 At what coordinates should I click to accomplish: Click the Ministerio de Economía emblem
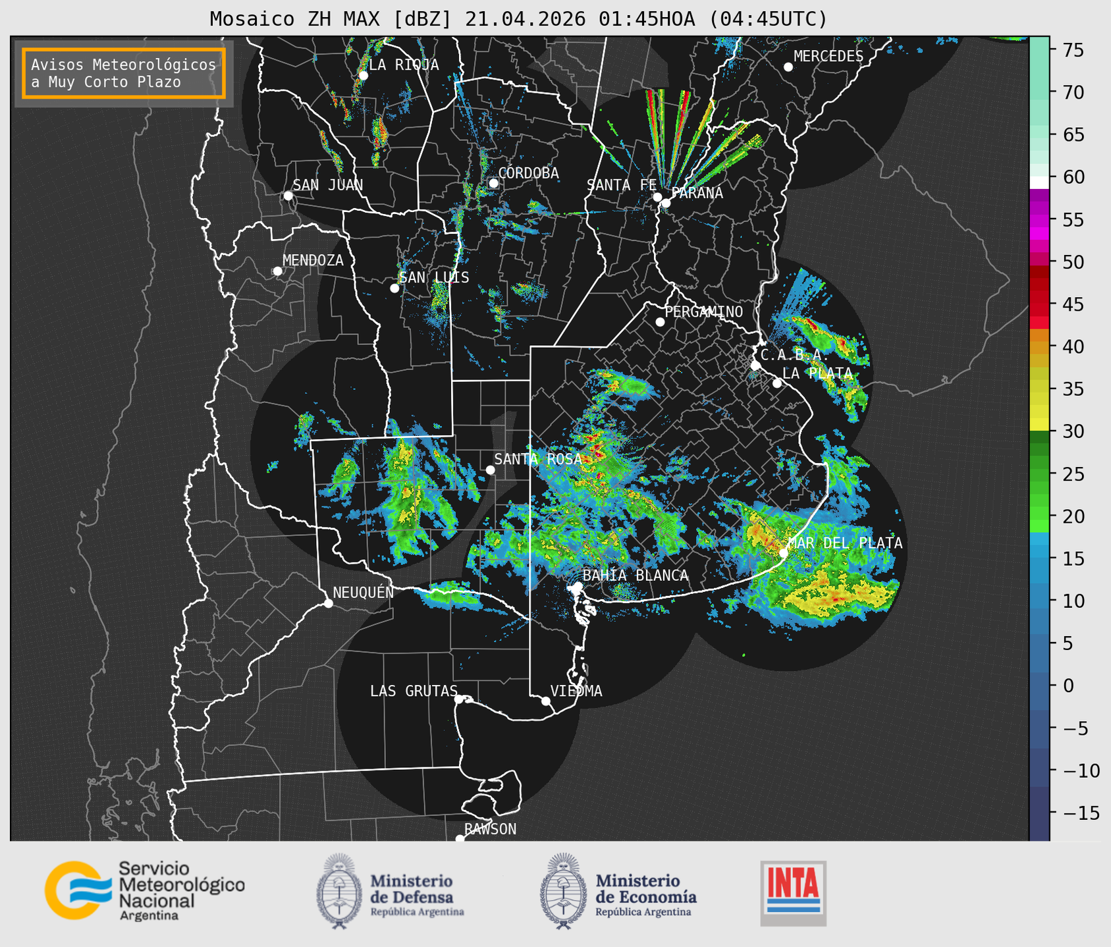click(x=563, y=891)
